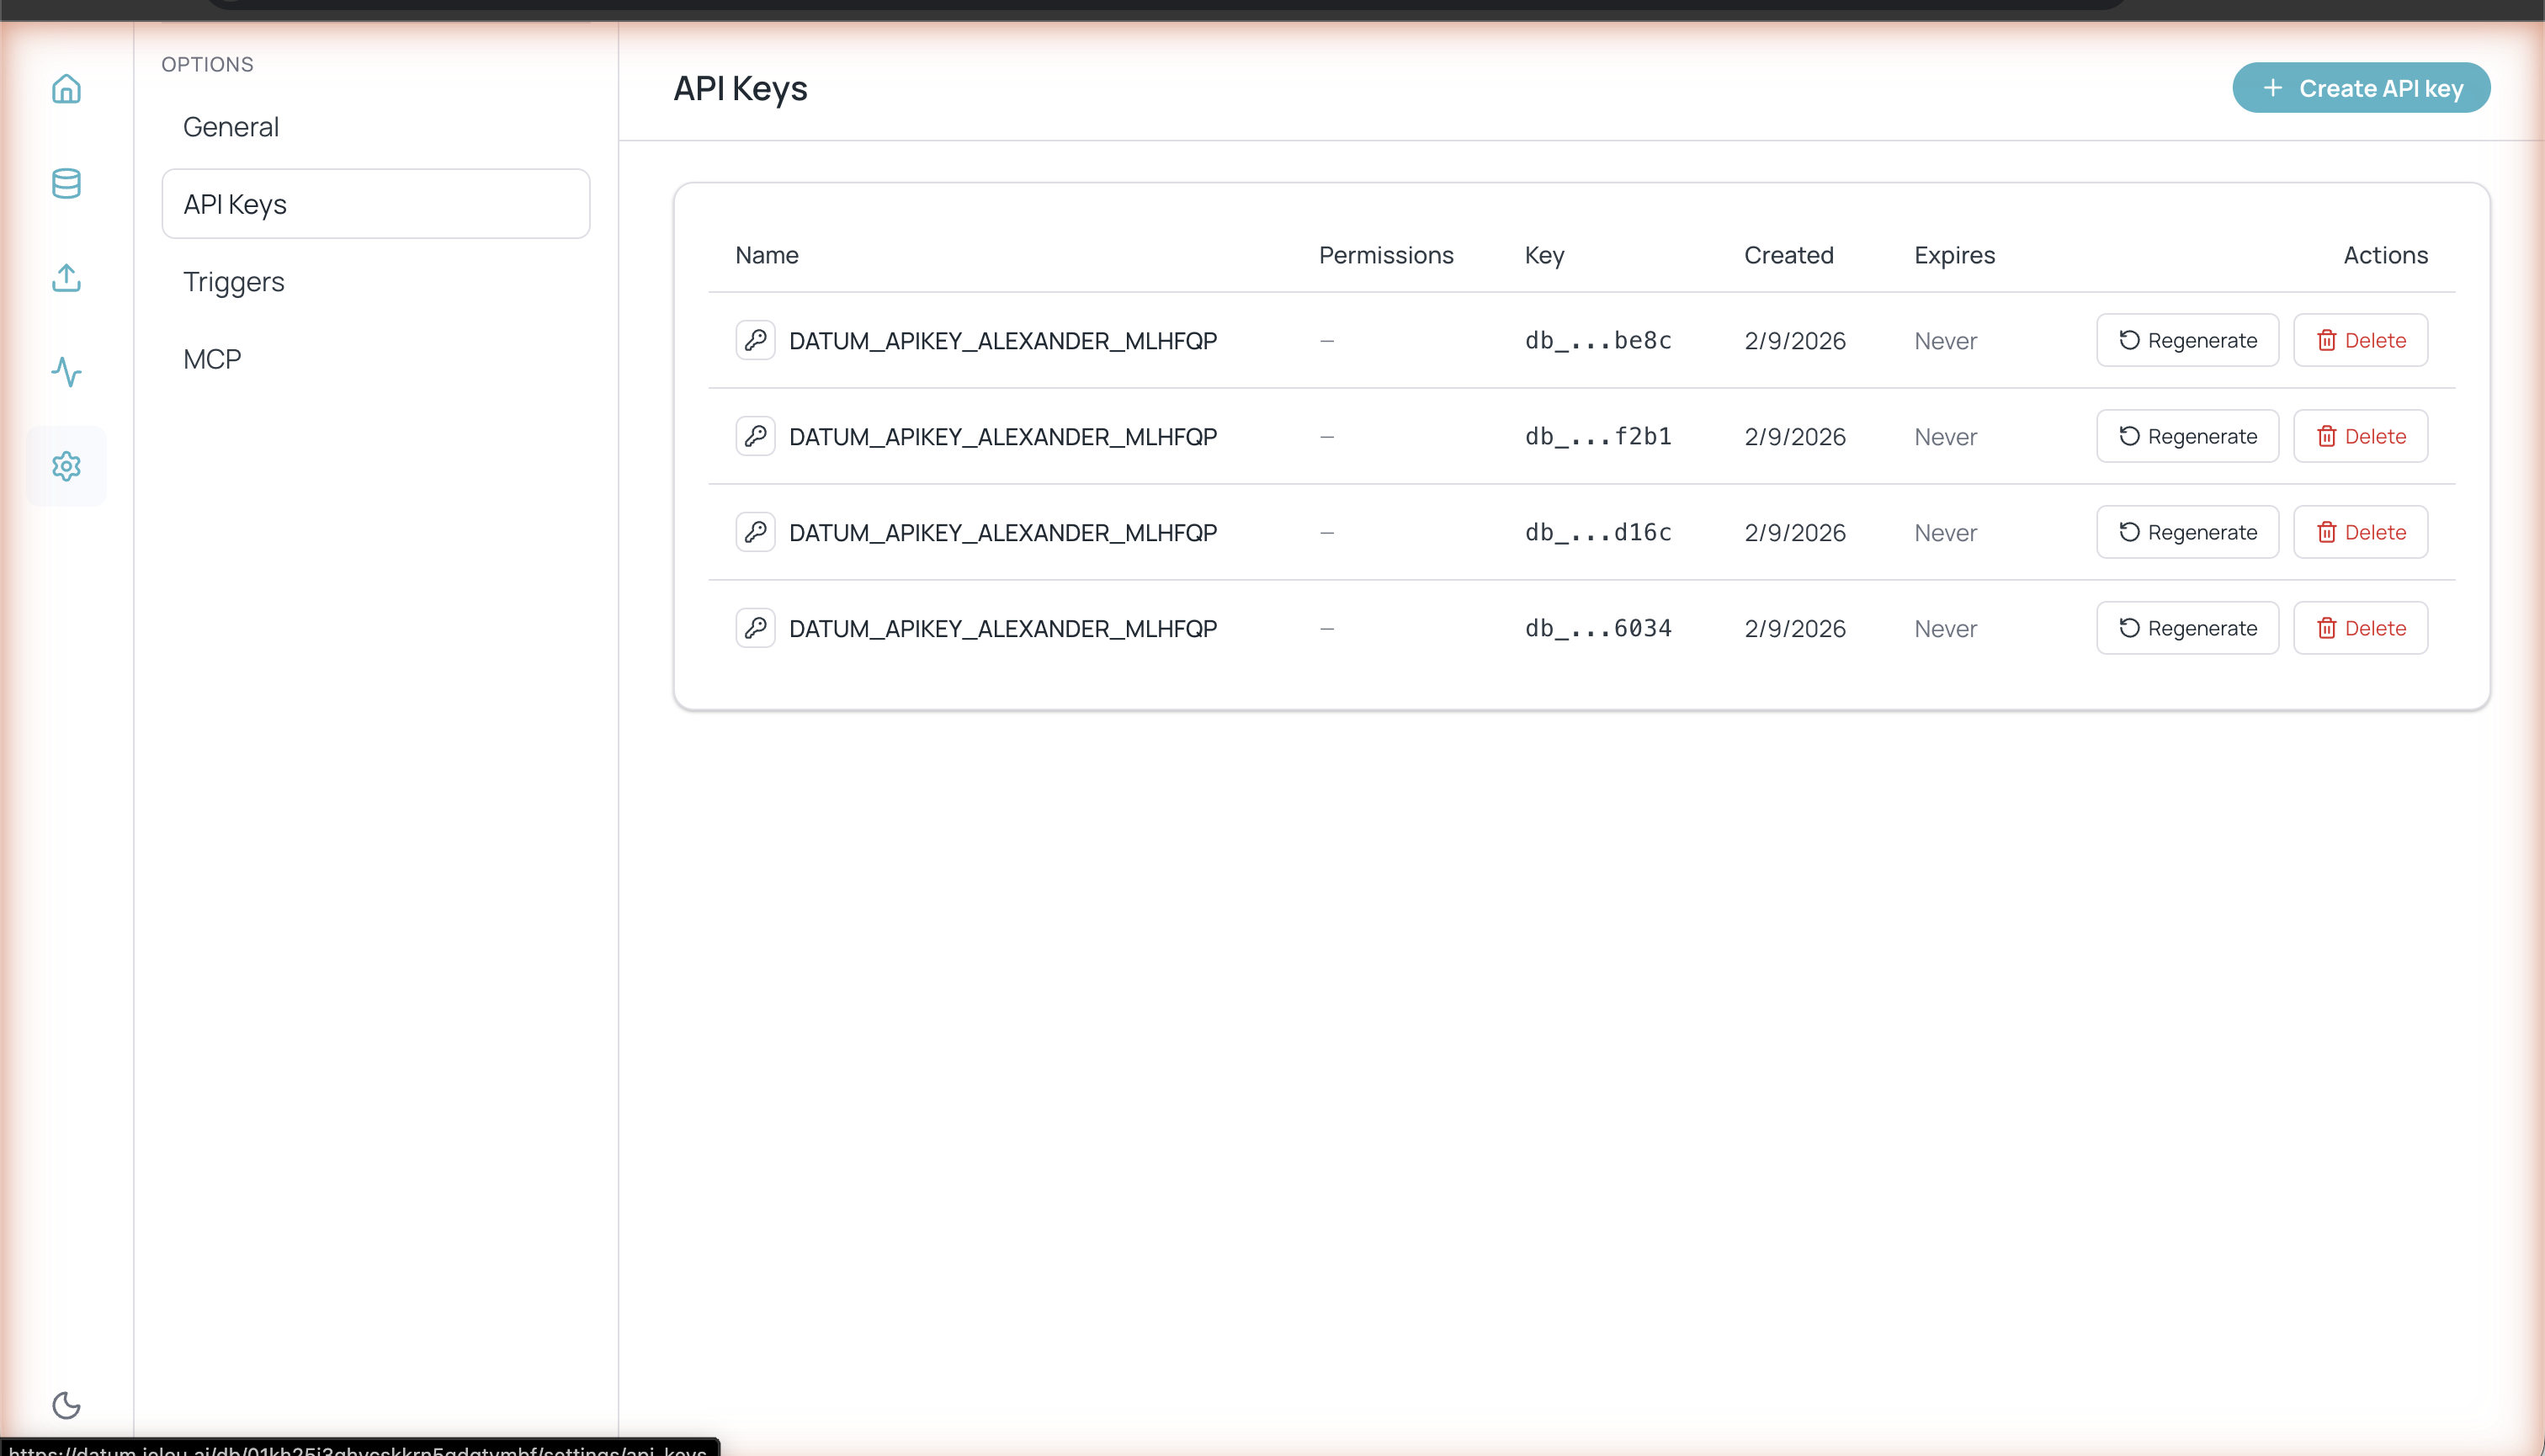Click key icon in the db_...d16c row

pyautogui.click(x=755, y=532)
